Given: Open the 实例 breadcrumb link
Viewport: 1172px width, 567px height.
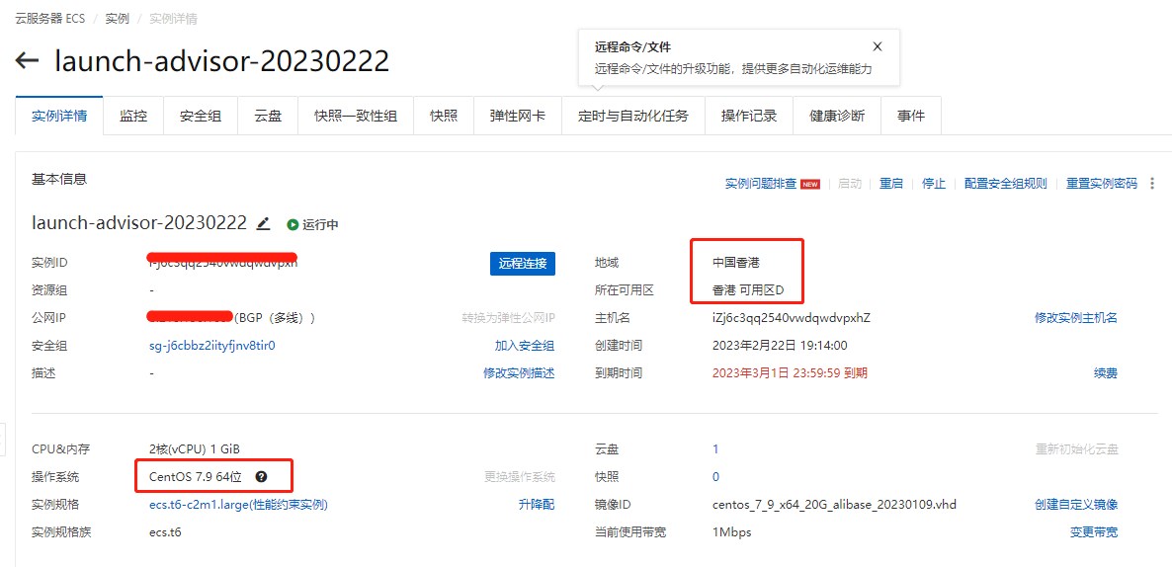Looking at the screenshot, I should point(117,19).
